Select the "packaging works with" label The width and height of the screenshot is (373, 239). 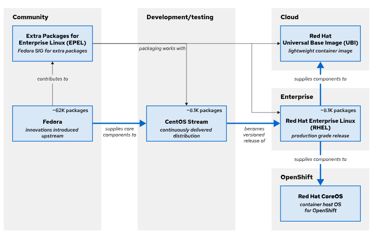tap(162, 49)
